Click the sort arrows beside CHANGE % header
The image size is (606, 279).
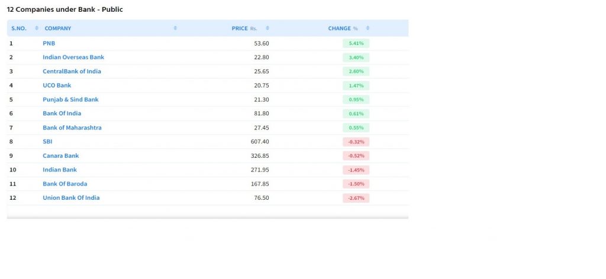[x=368, y=28]
